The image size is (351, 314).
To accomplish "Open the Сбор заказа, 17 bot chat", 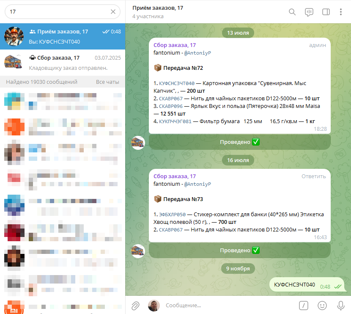I will [x=63, y=63].
